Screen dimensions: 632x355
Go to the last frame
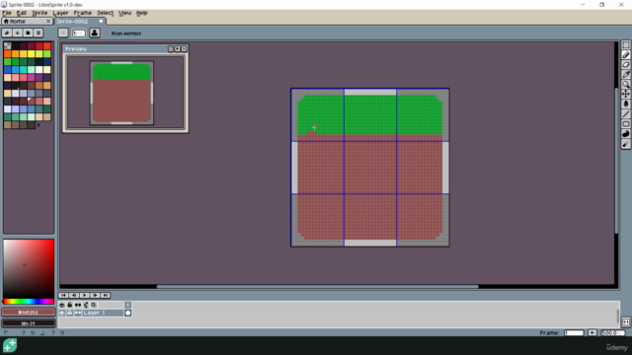(x=106, y=296)
